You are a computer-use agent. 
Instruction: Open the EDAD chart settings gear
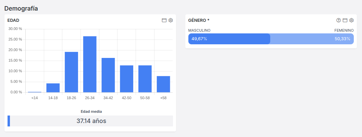171,20
